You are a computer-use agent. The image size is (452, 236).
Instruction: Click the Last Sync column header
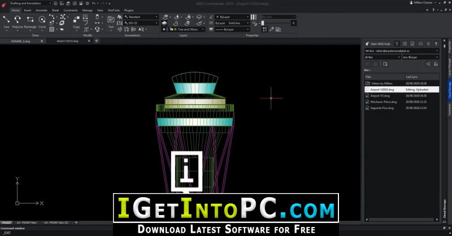click(412, 77)
